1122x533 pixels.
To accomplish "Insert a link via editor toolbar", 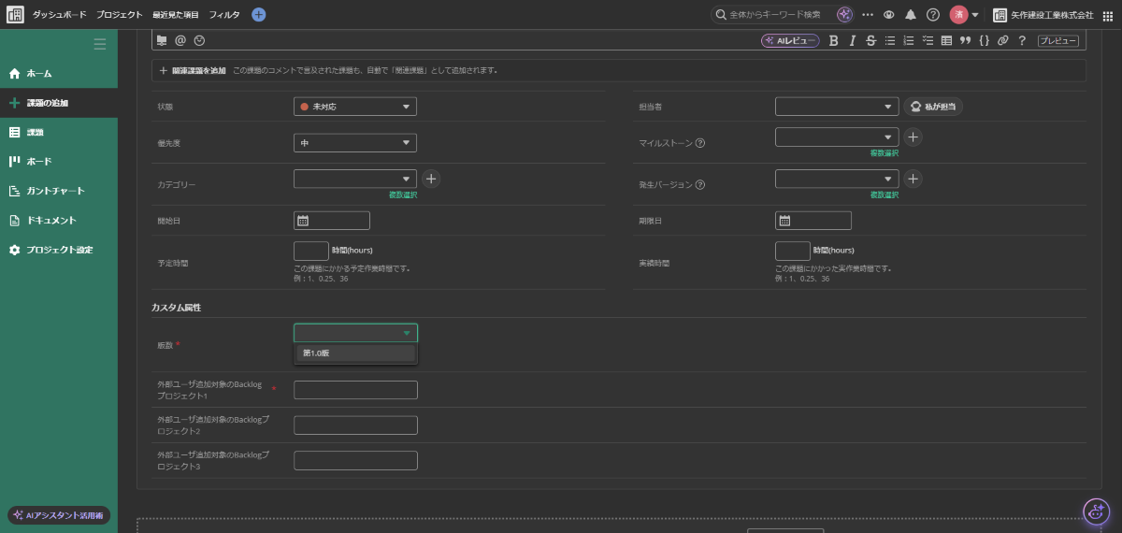I will pos(1002,40).
